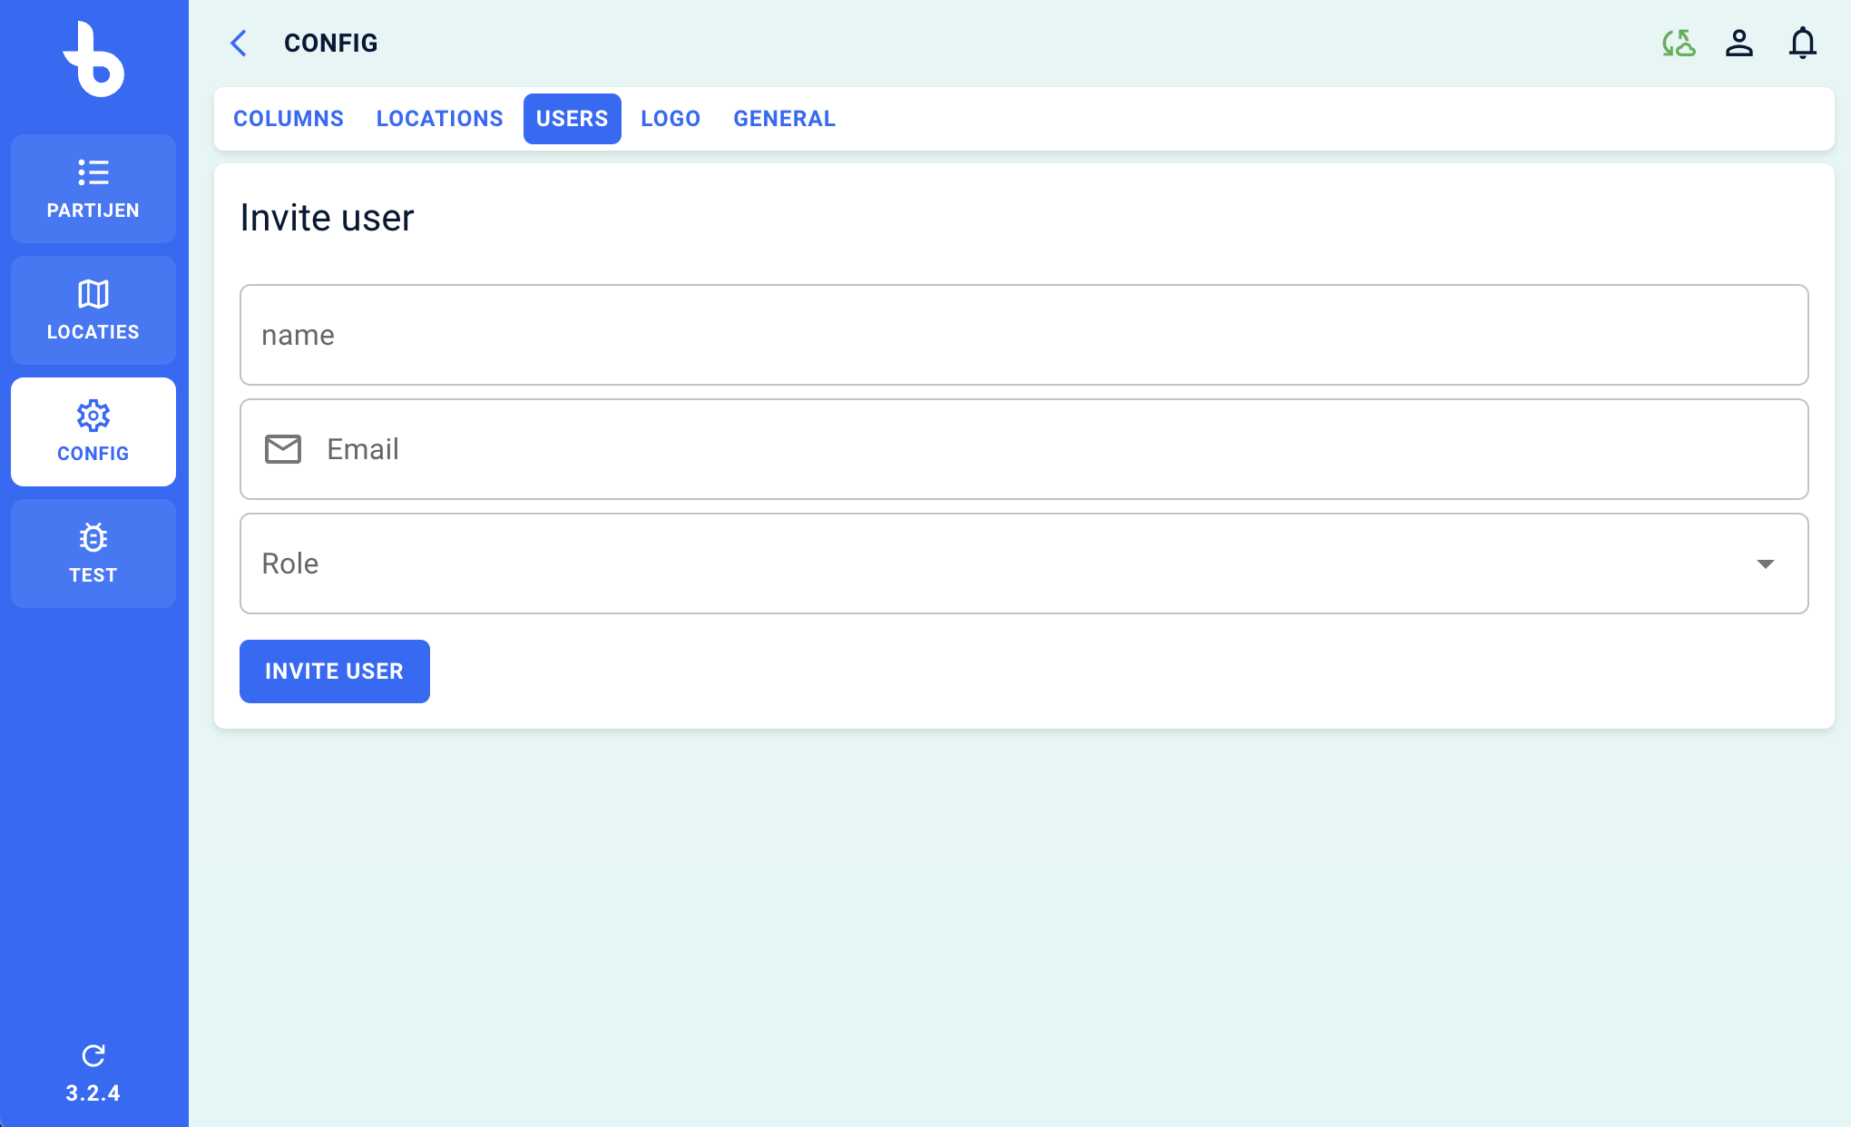Focus the Email input field
Image resolution: width=1851 pixels, height=1127 pixels.
(1024, 449)
